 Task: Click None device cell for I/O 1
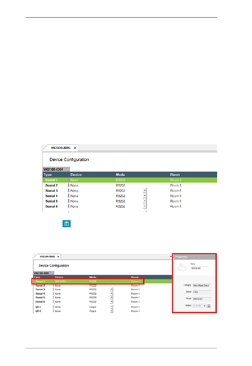pos(58,307)
